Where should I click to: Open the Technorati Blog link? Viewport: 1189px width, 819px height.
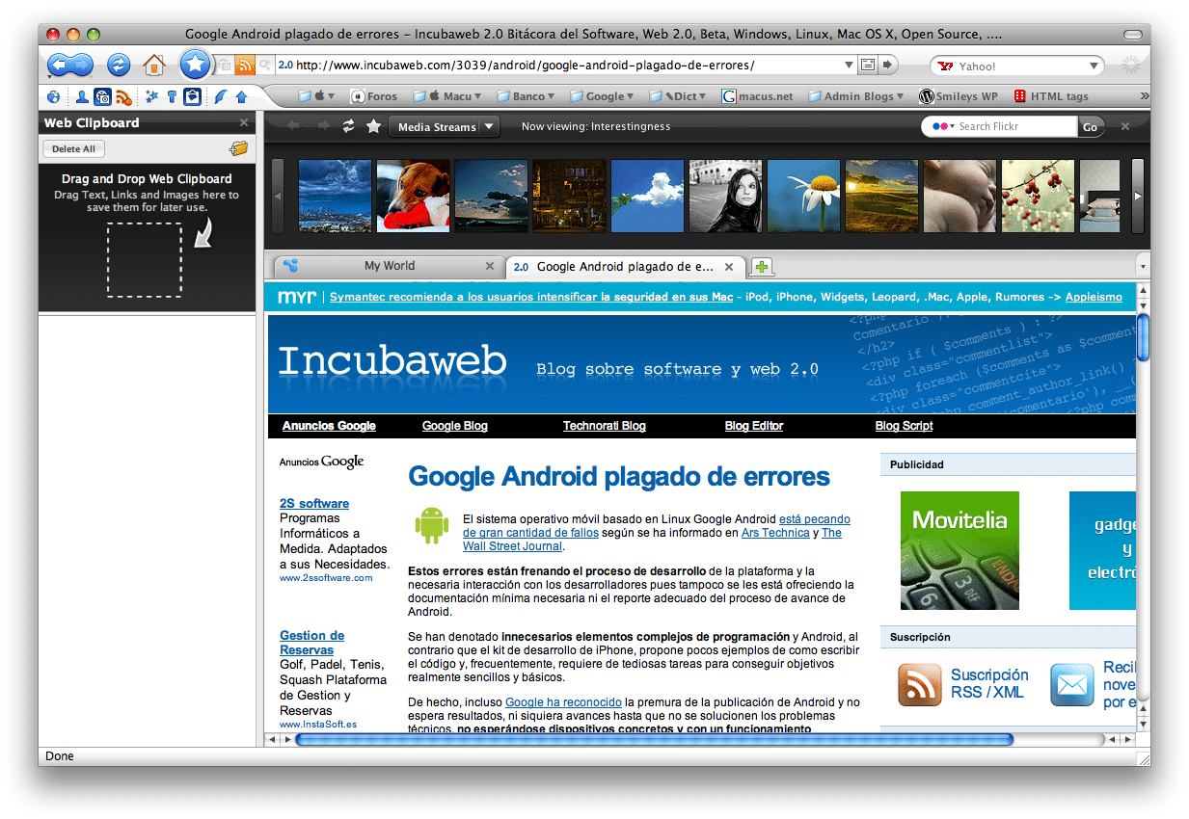[605, 426]
